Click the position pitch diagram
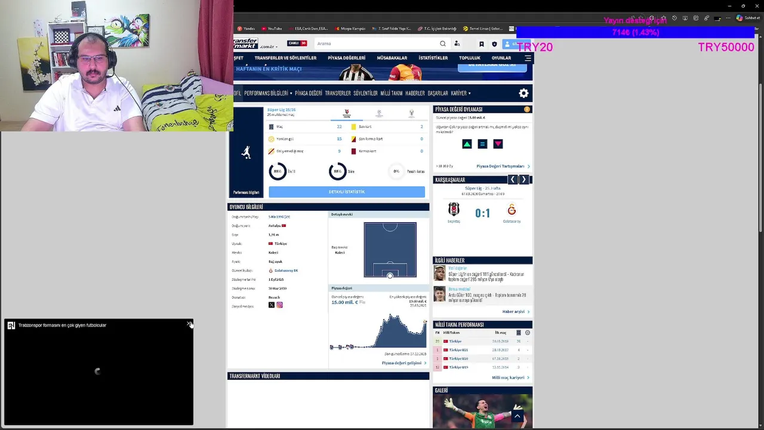Screen dimensions: 764x430 (390, 250)
